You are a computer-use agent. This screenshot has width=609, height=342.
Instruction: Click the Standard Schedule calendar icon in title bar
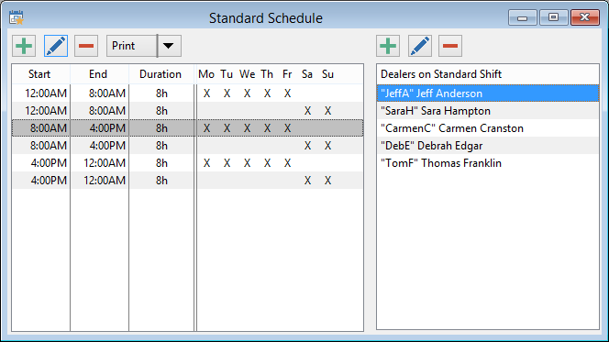pyautogui.click(x=17, y=17)
